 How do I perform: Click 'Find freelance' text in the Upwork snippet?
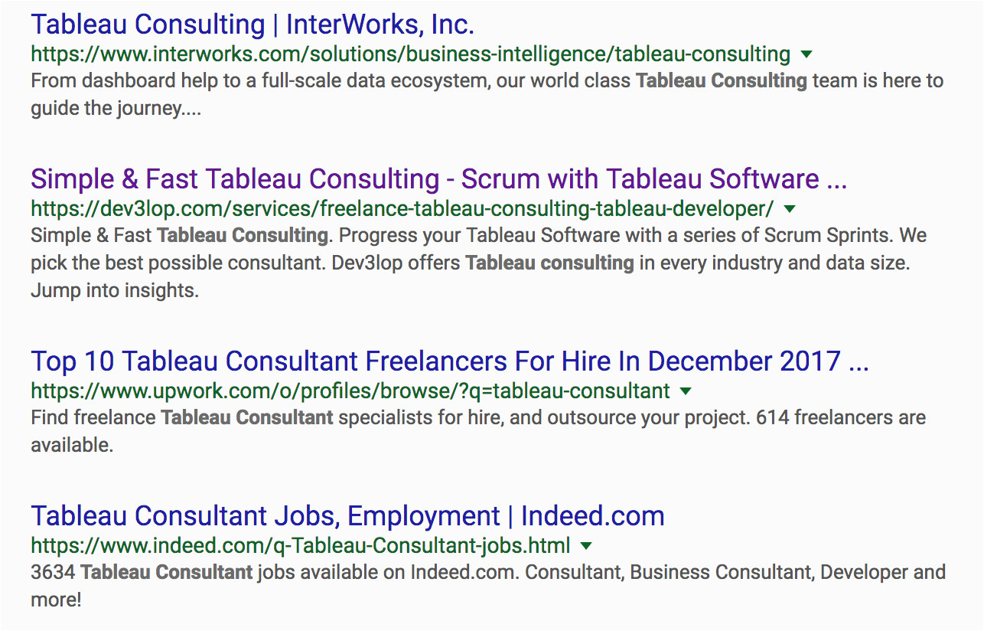[93, 418]
